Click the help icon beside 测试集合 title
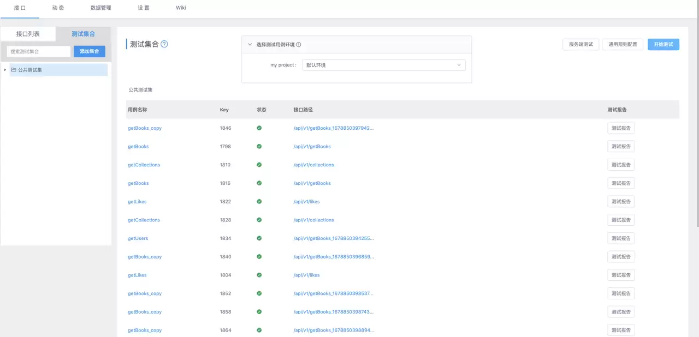 [x=164, y=44]
